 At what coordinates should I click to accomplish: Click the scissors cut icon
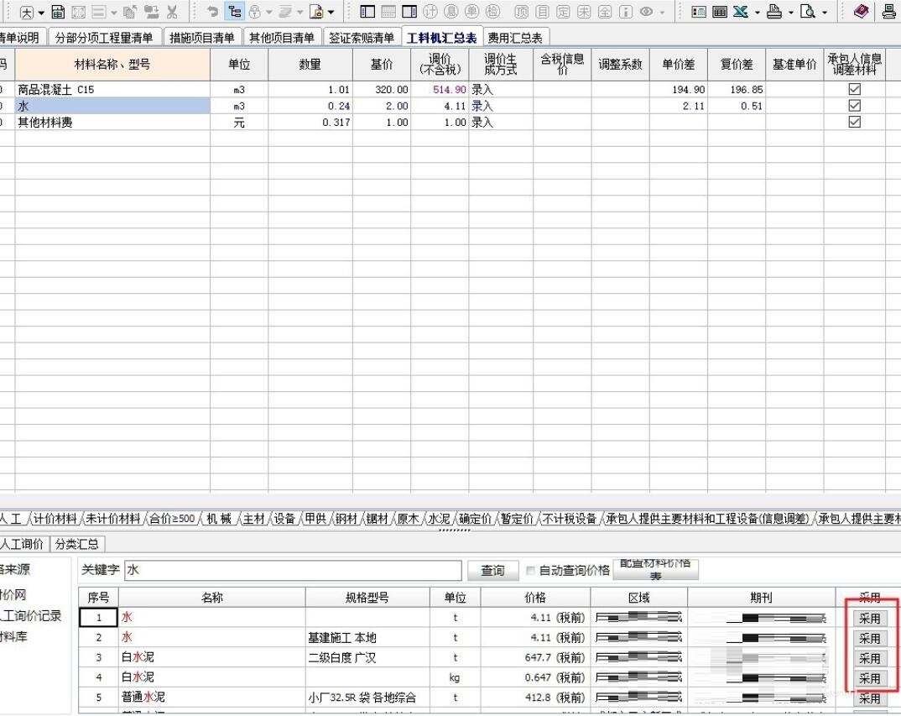[x=172, y=12]
